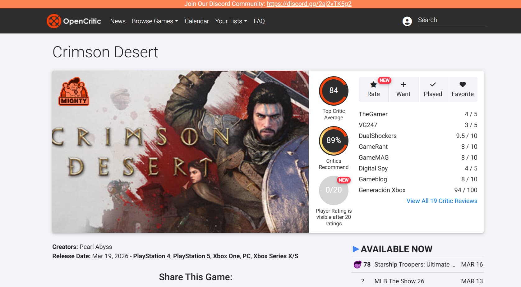Click the Mighty badge on the cover

[74, 91]
